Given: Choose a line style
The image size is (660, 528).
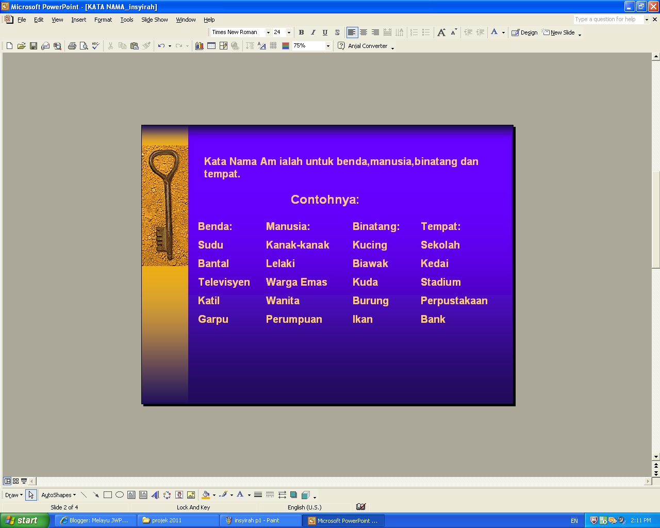Looking at the screenshot, I should click(258, 495).
